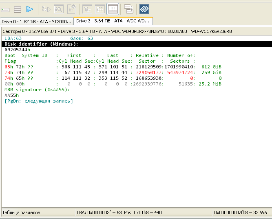Click the Boot Flag column header
The width and height of the screenshot is (272, 219).
(x=10, y=58)
